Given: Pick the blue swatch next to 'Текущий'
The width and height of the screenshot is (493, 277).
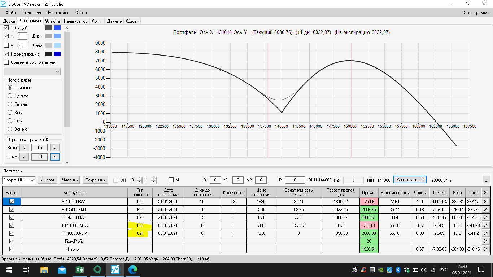Looking at the screenshot, I should [x=57, y=28].
